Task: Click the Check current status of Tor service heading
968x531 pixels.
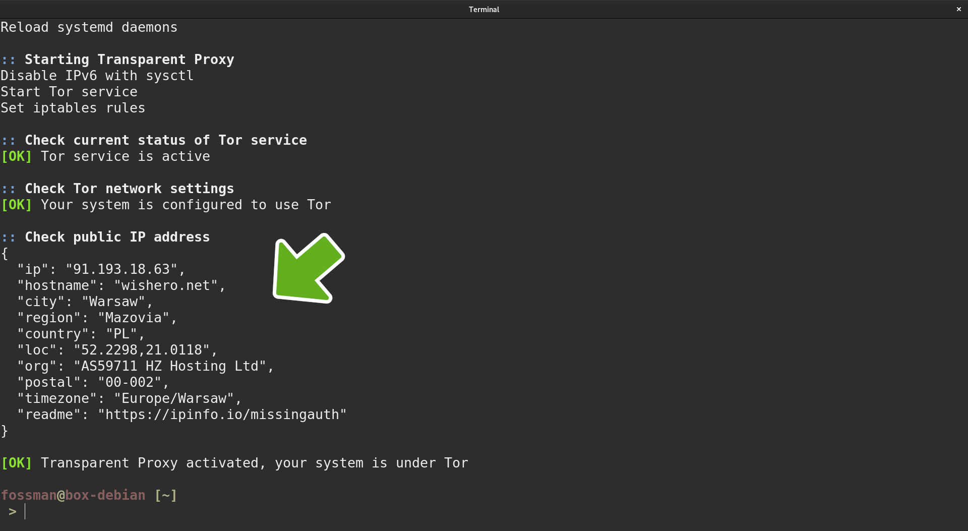Action: [165, 140]
